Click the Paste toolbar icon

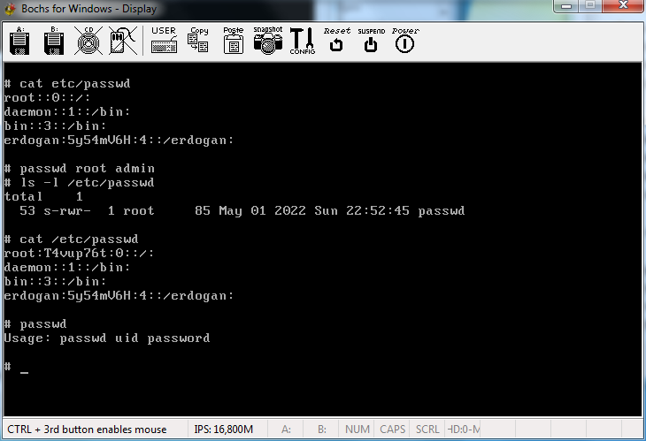coord(233,41)
